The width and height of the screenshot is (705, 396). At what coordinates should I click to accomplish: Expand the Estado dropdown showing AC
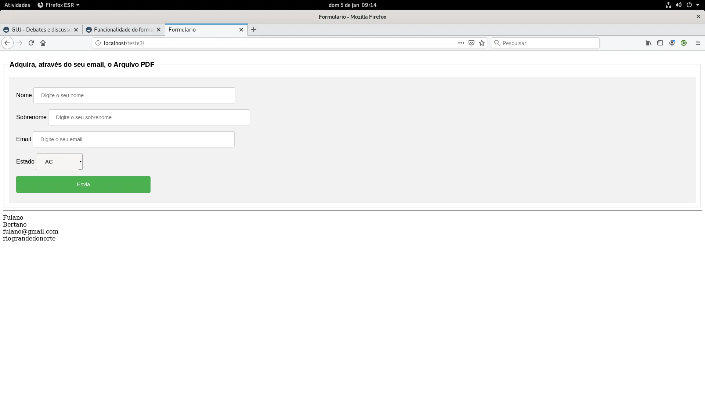(59, 162)
